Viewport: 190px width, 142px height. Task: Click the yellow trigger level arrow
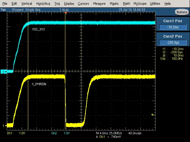point(153,115)
